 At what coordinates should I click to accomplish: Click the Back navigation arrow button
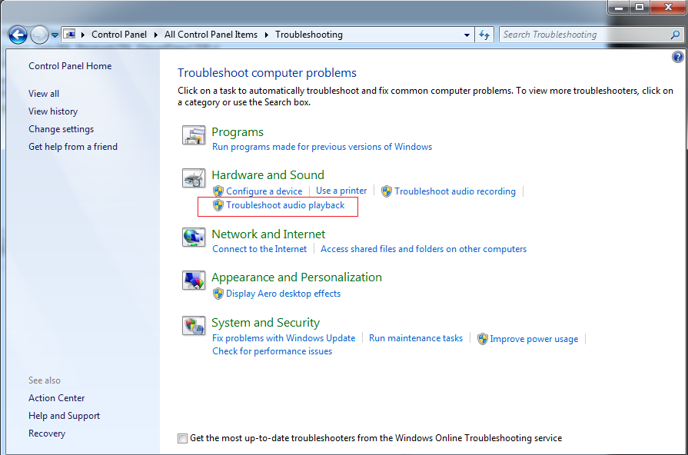pyautogui.click(x=18, y=35)
